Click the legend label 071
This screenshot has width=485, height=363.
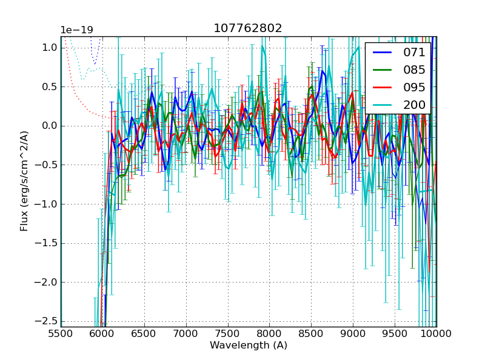tap(414, 53)
